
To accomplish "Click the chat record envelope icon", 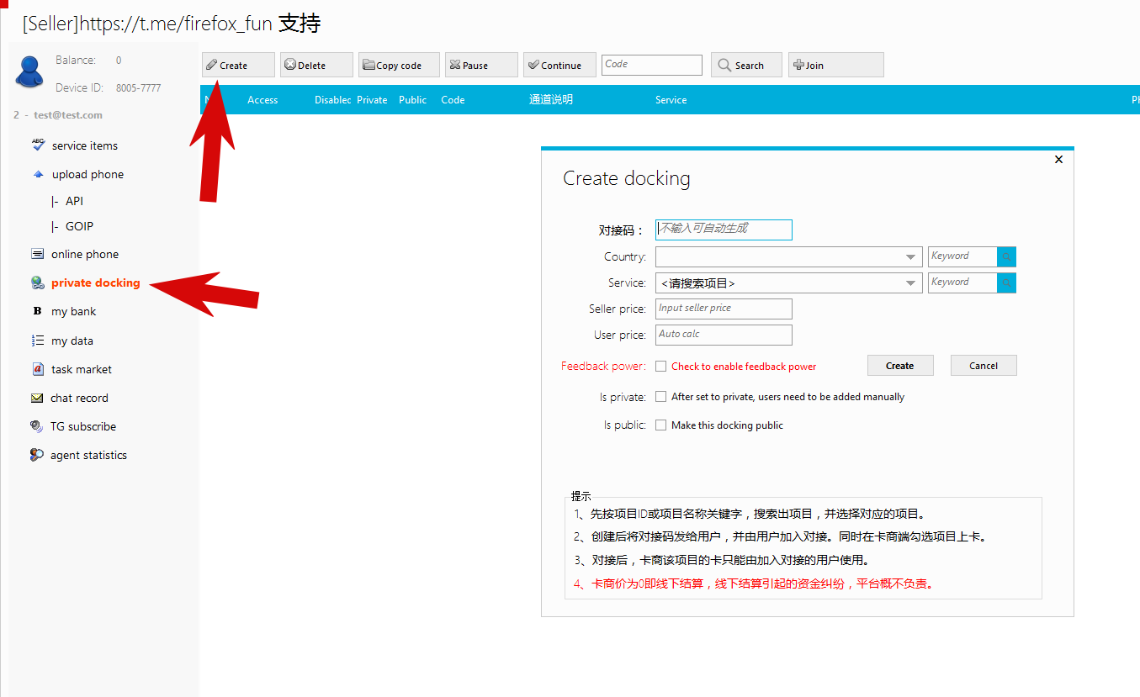I will (37, 398).
